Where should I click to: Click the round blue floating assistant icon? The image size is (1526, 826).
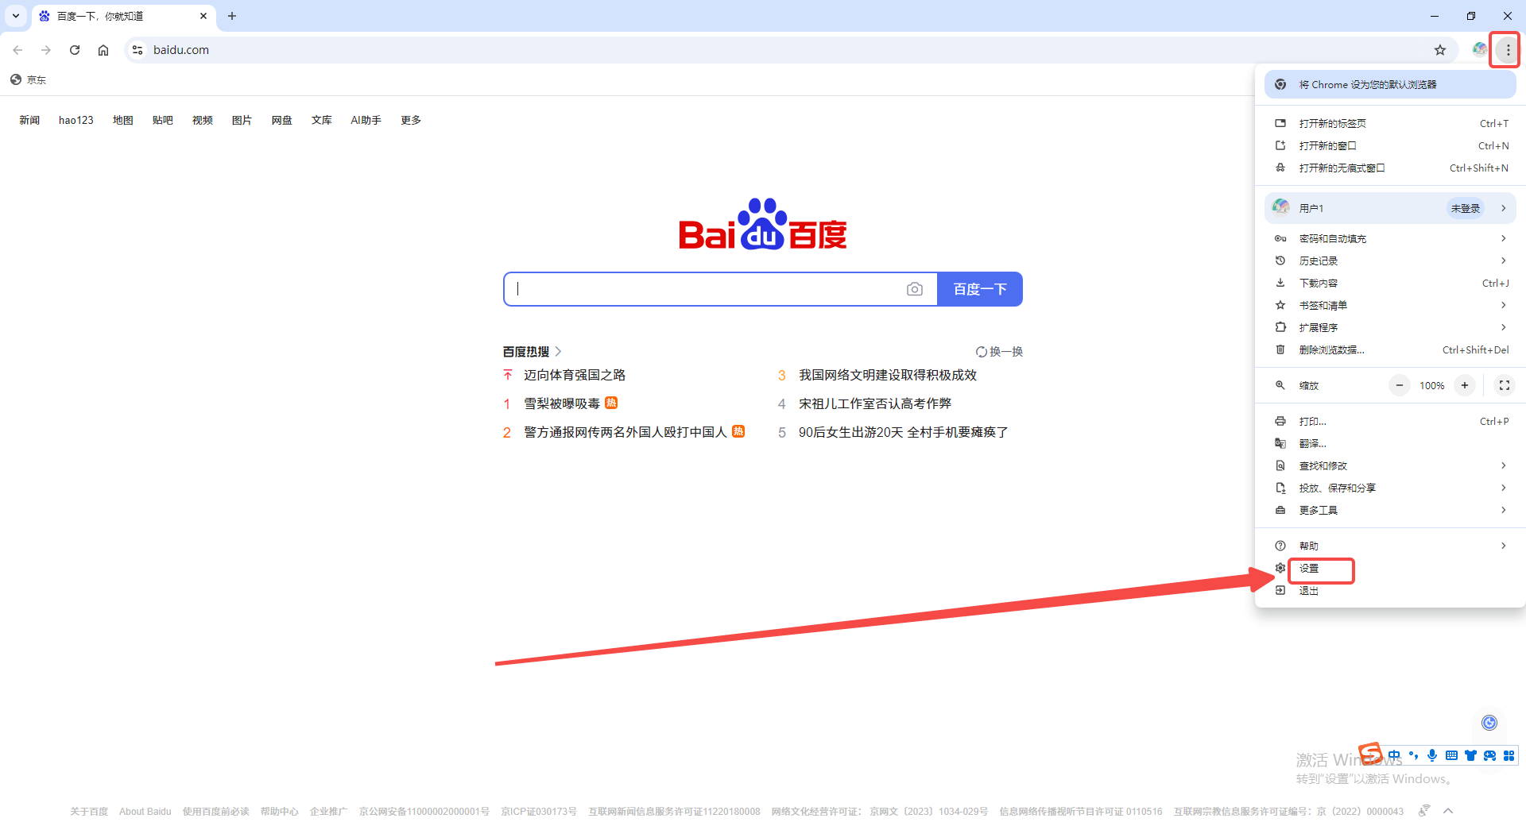point(1489,722)
